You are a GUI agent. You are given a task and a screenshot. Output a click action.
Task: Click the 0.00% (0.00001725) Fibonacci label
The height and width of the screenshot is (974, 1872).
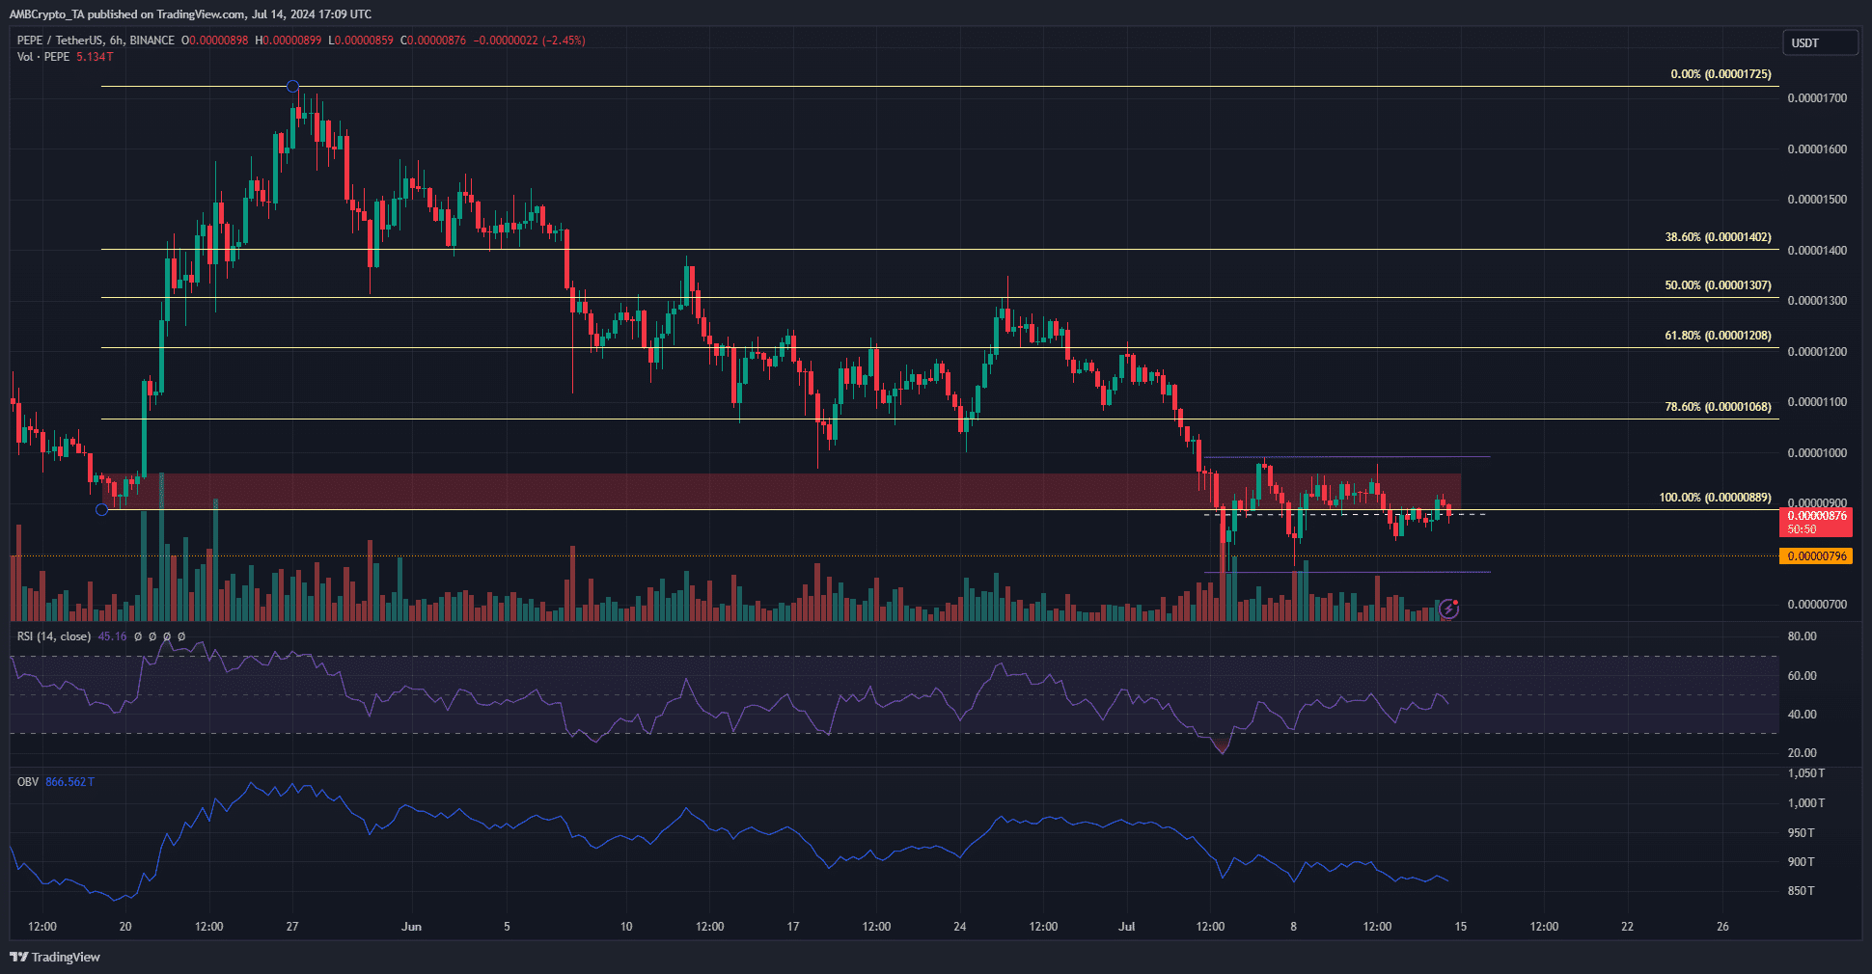tap(1721, 74)
